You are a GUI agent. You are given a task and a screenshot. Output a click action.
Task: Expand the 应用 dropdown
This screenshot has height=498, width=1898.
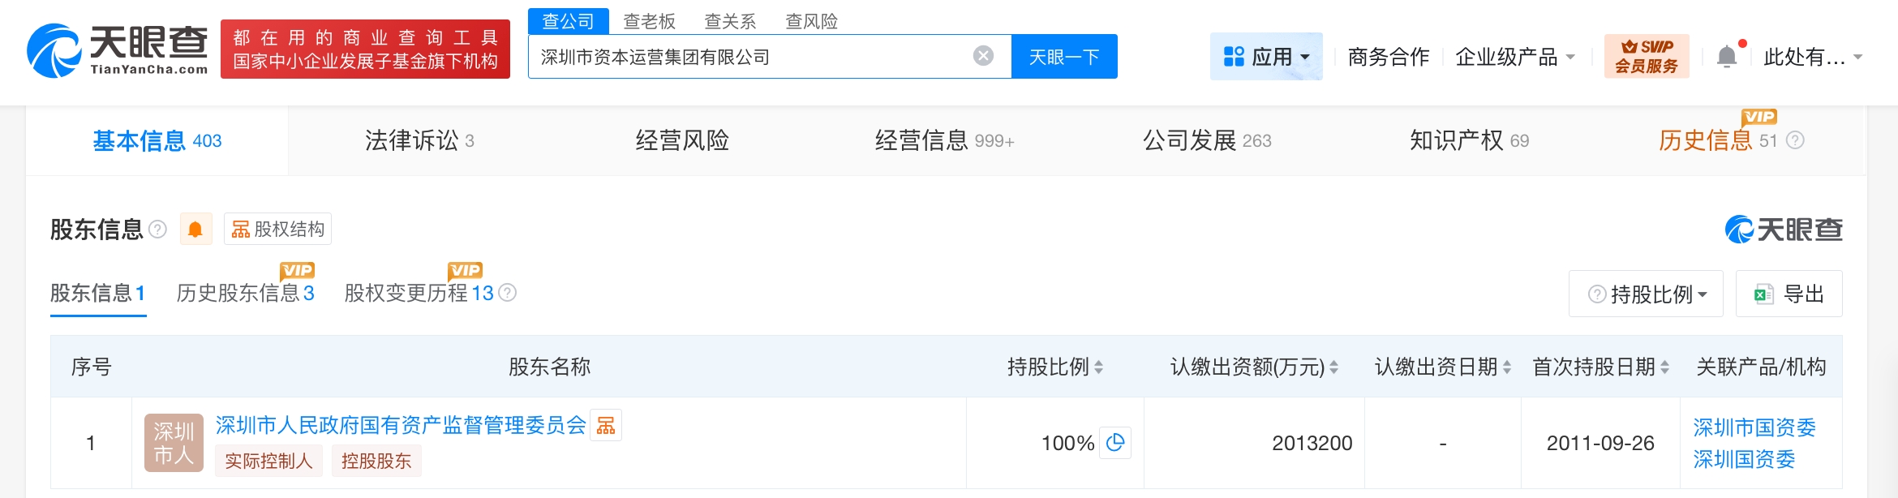(1266, 57)
